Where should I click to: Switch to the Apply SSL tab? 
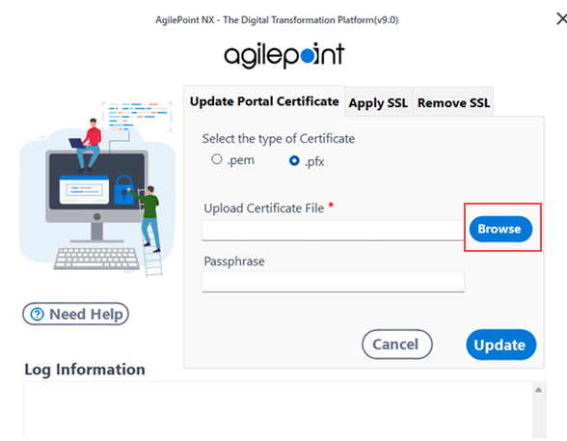tap(378, 102)
